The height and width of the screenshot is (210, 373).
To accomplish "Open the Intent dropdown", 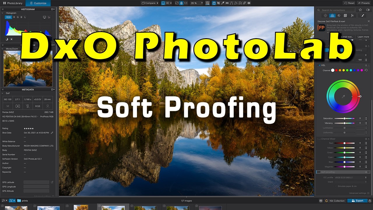I will pyautogui.click(x=351, y=182).
